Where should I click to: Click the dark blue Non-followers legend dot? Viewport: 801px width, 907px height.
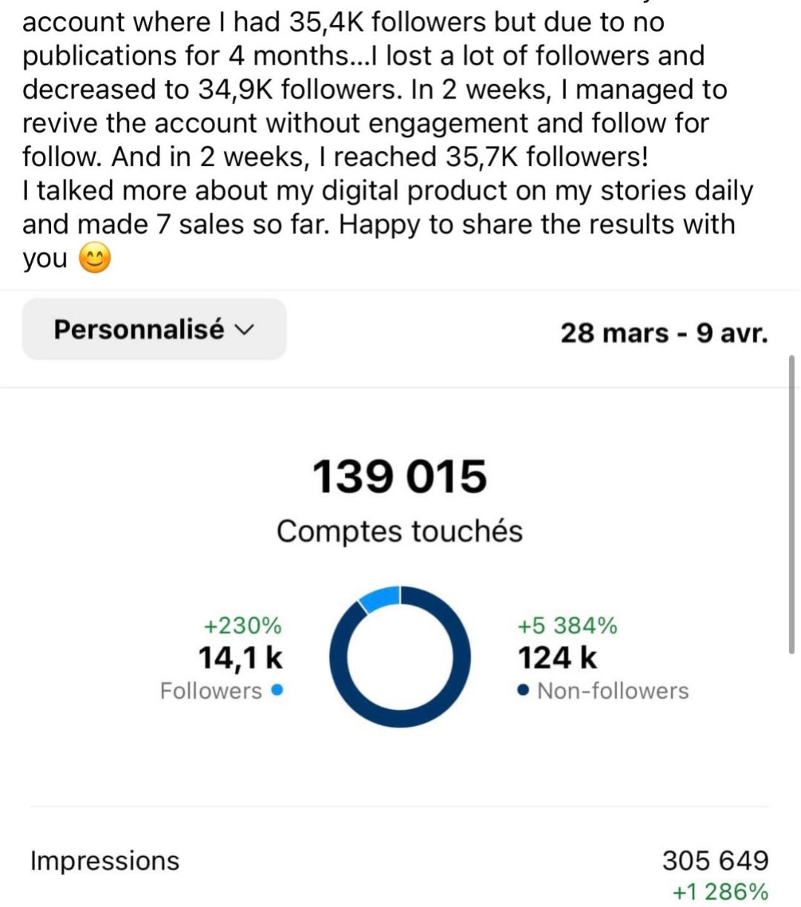[524, 691]
